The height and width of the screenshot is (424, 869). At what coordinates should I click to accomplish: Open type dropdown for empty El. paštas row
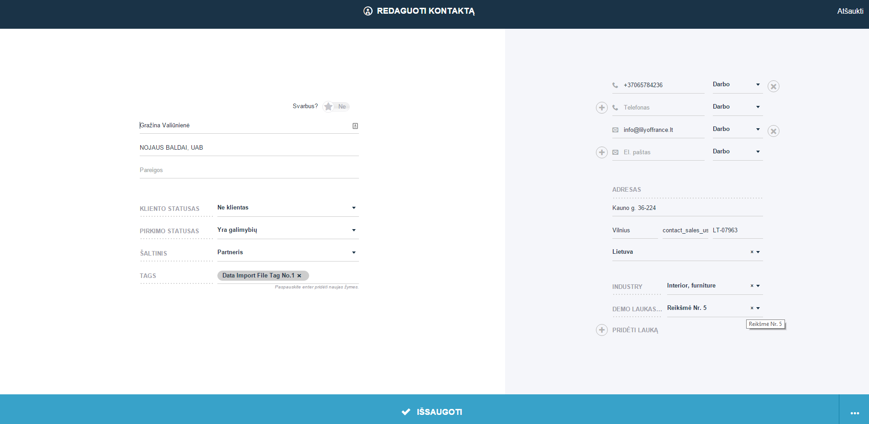(737, 152)
